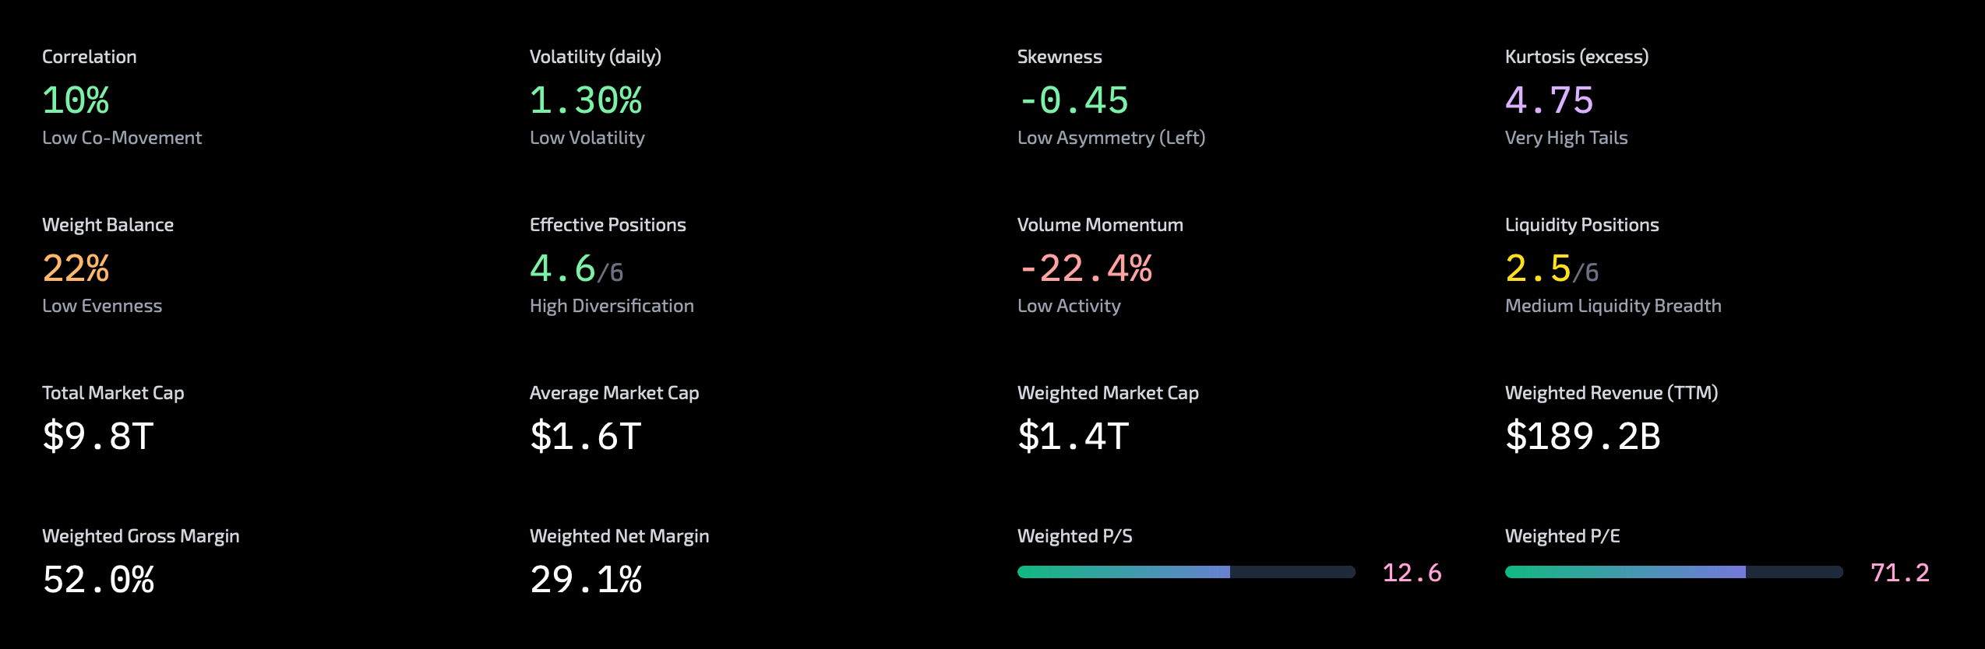Image resolution: width=1985 pixels, height=649 pixels.
Task: Click the Weighted Net Margin 29.1% value
Action: [x=585, y=580]
